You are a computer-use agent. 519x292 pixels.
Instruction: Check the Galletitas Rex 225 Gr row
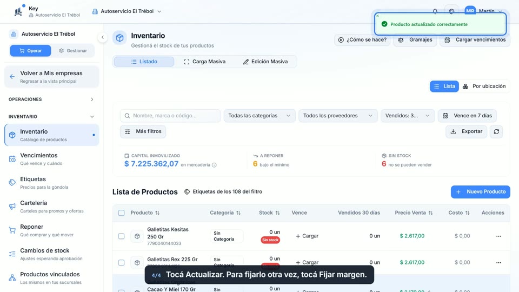[122, 263]
